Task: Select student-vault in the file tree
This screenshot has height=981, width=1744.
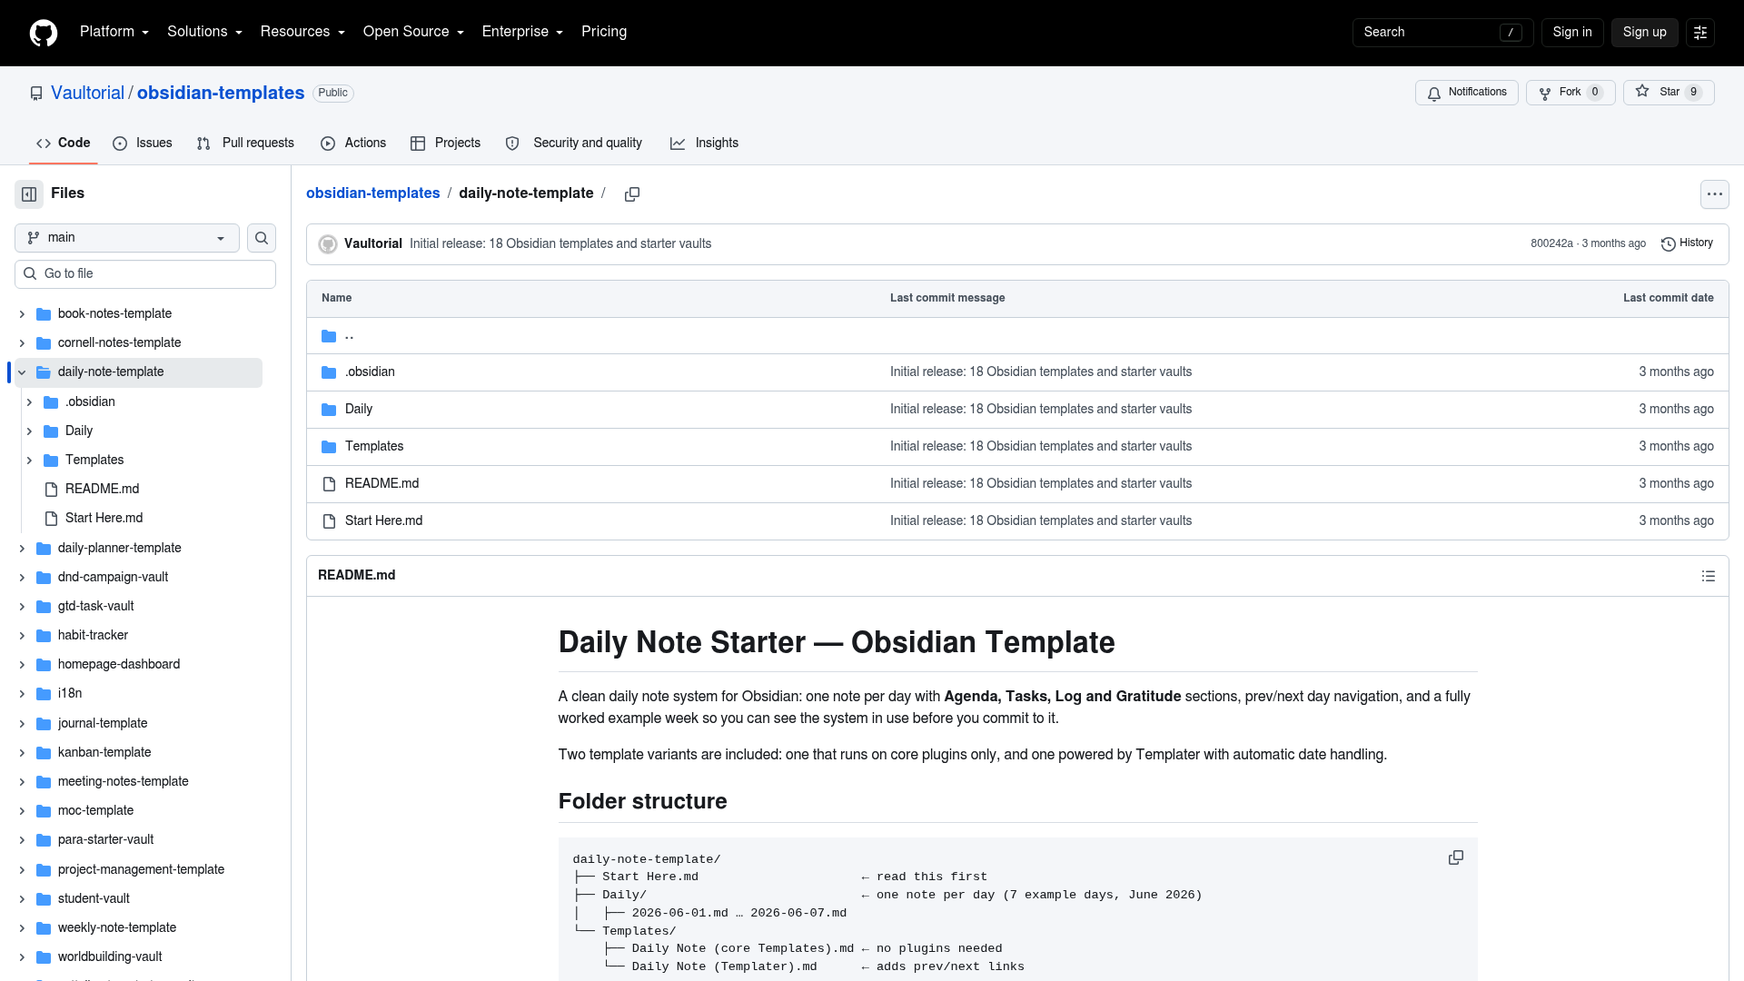Action: click(94, 899)
